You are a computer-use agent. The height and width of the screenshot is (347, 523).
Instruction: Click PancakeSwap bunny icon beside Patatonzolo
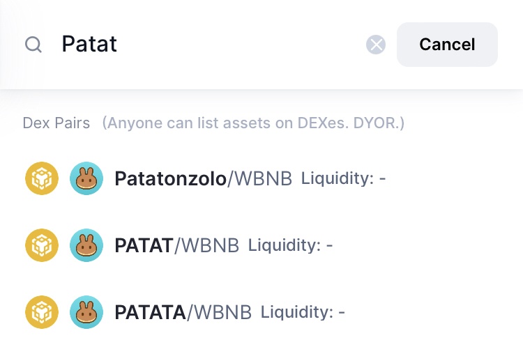pos(86,179)
